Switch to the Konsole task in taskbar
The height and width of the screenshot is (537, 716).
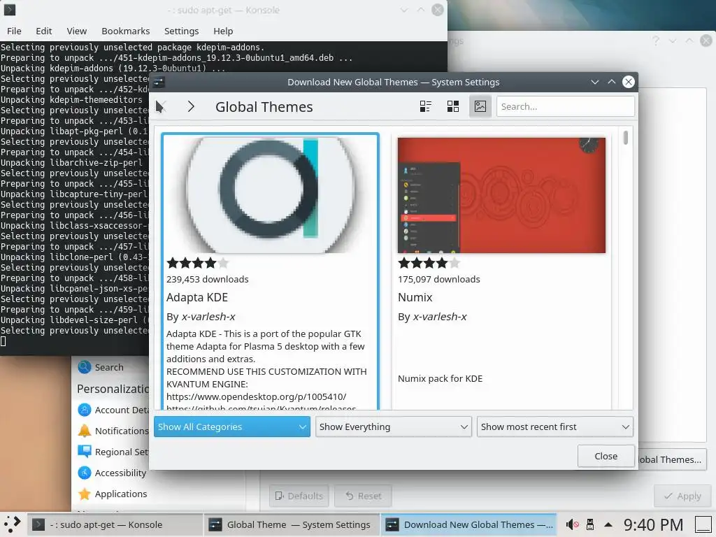115,524
